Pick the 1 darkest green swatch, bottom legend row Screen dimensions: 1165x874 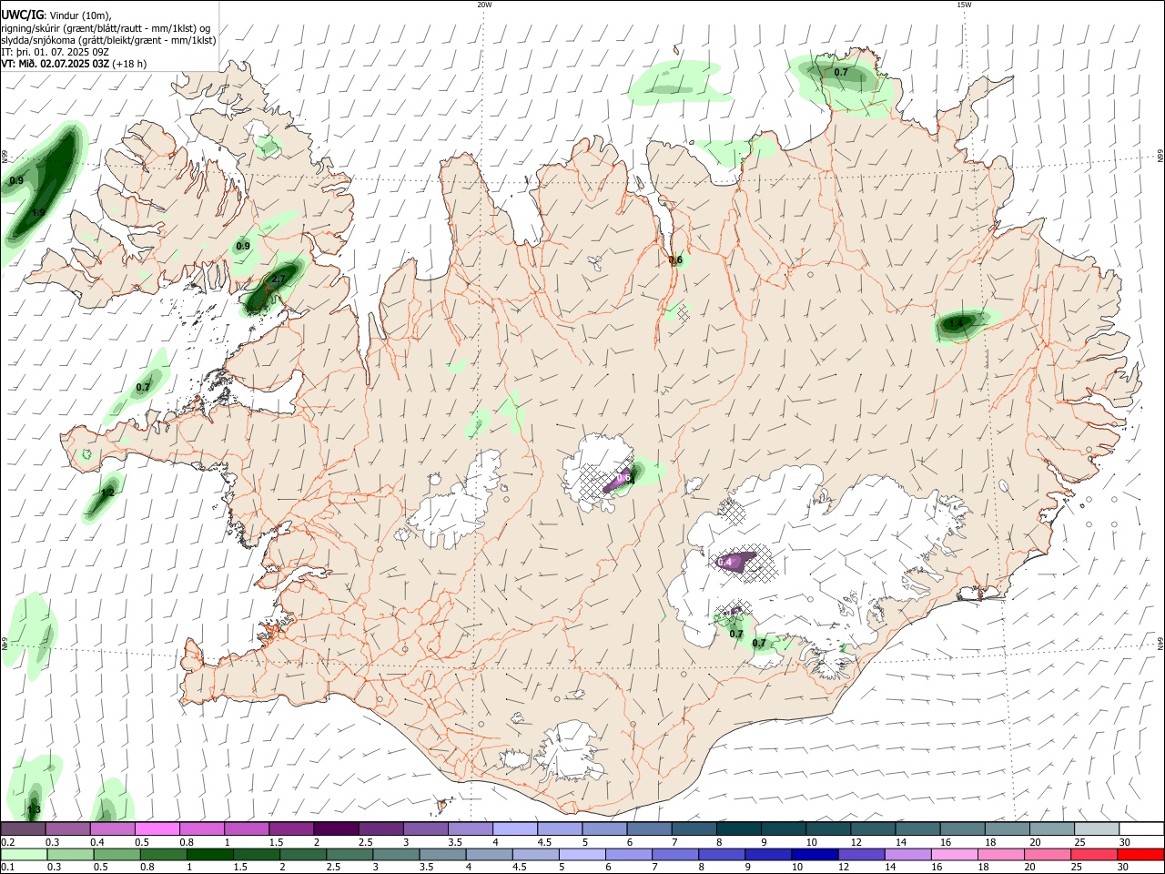pos(209,855)
